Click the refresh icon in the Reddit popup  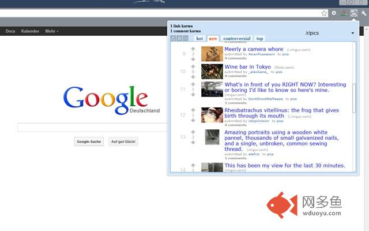[x=173, y=38]
